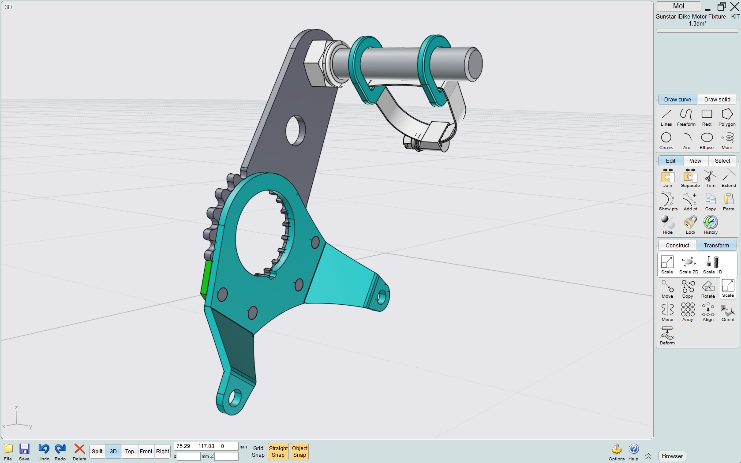Click the coordinate readout field
This screenshot has width=741, height=463.
tap(206, 446)
